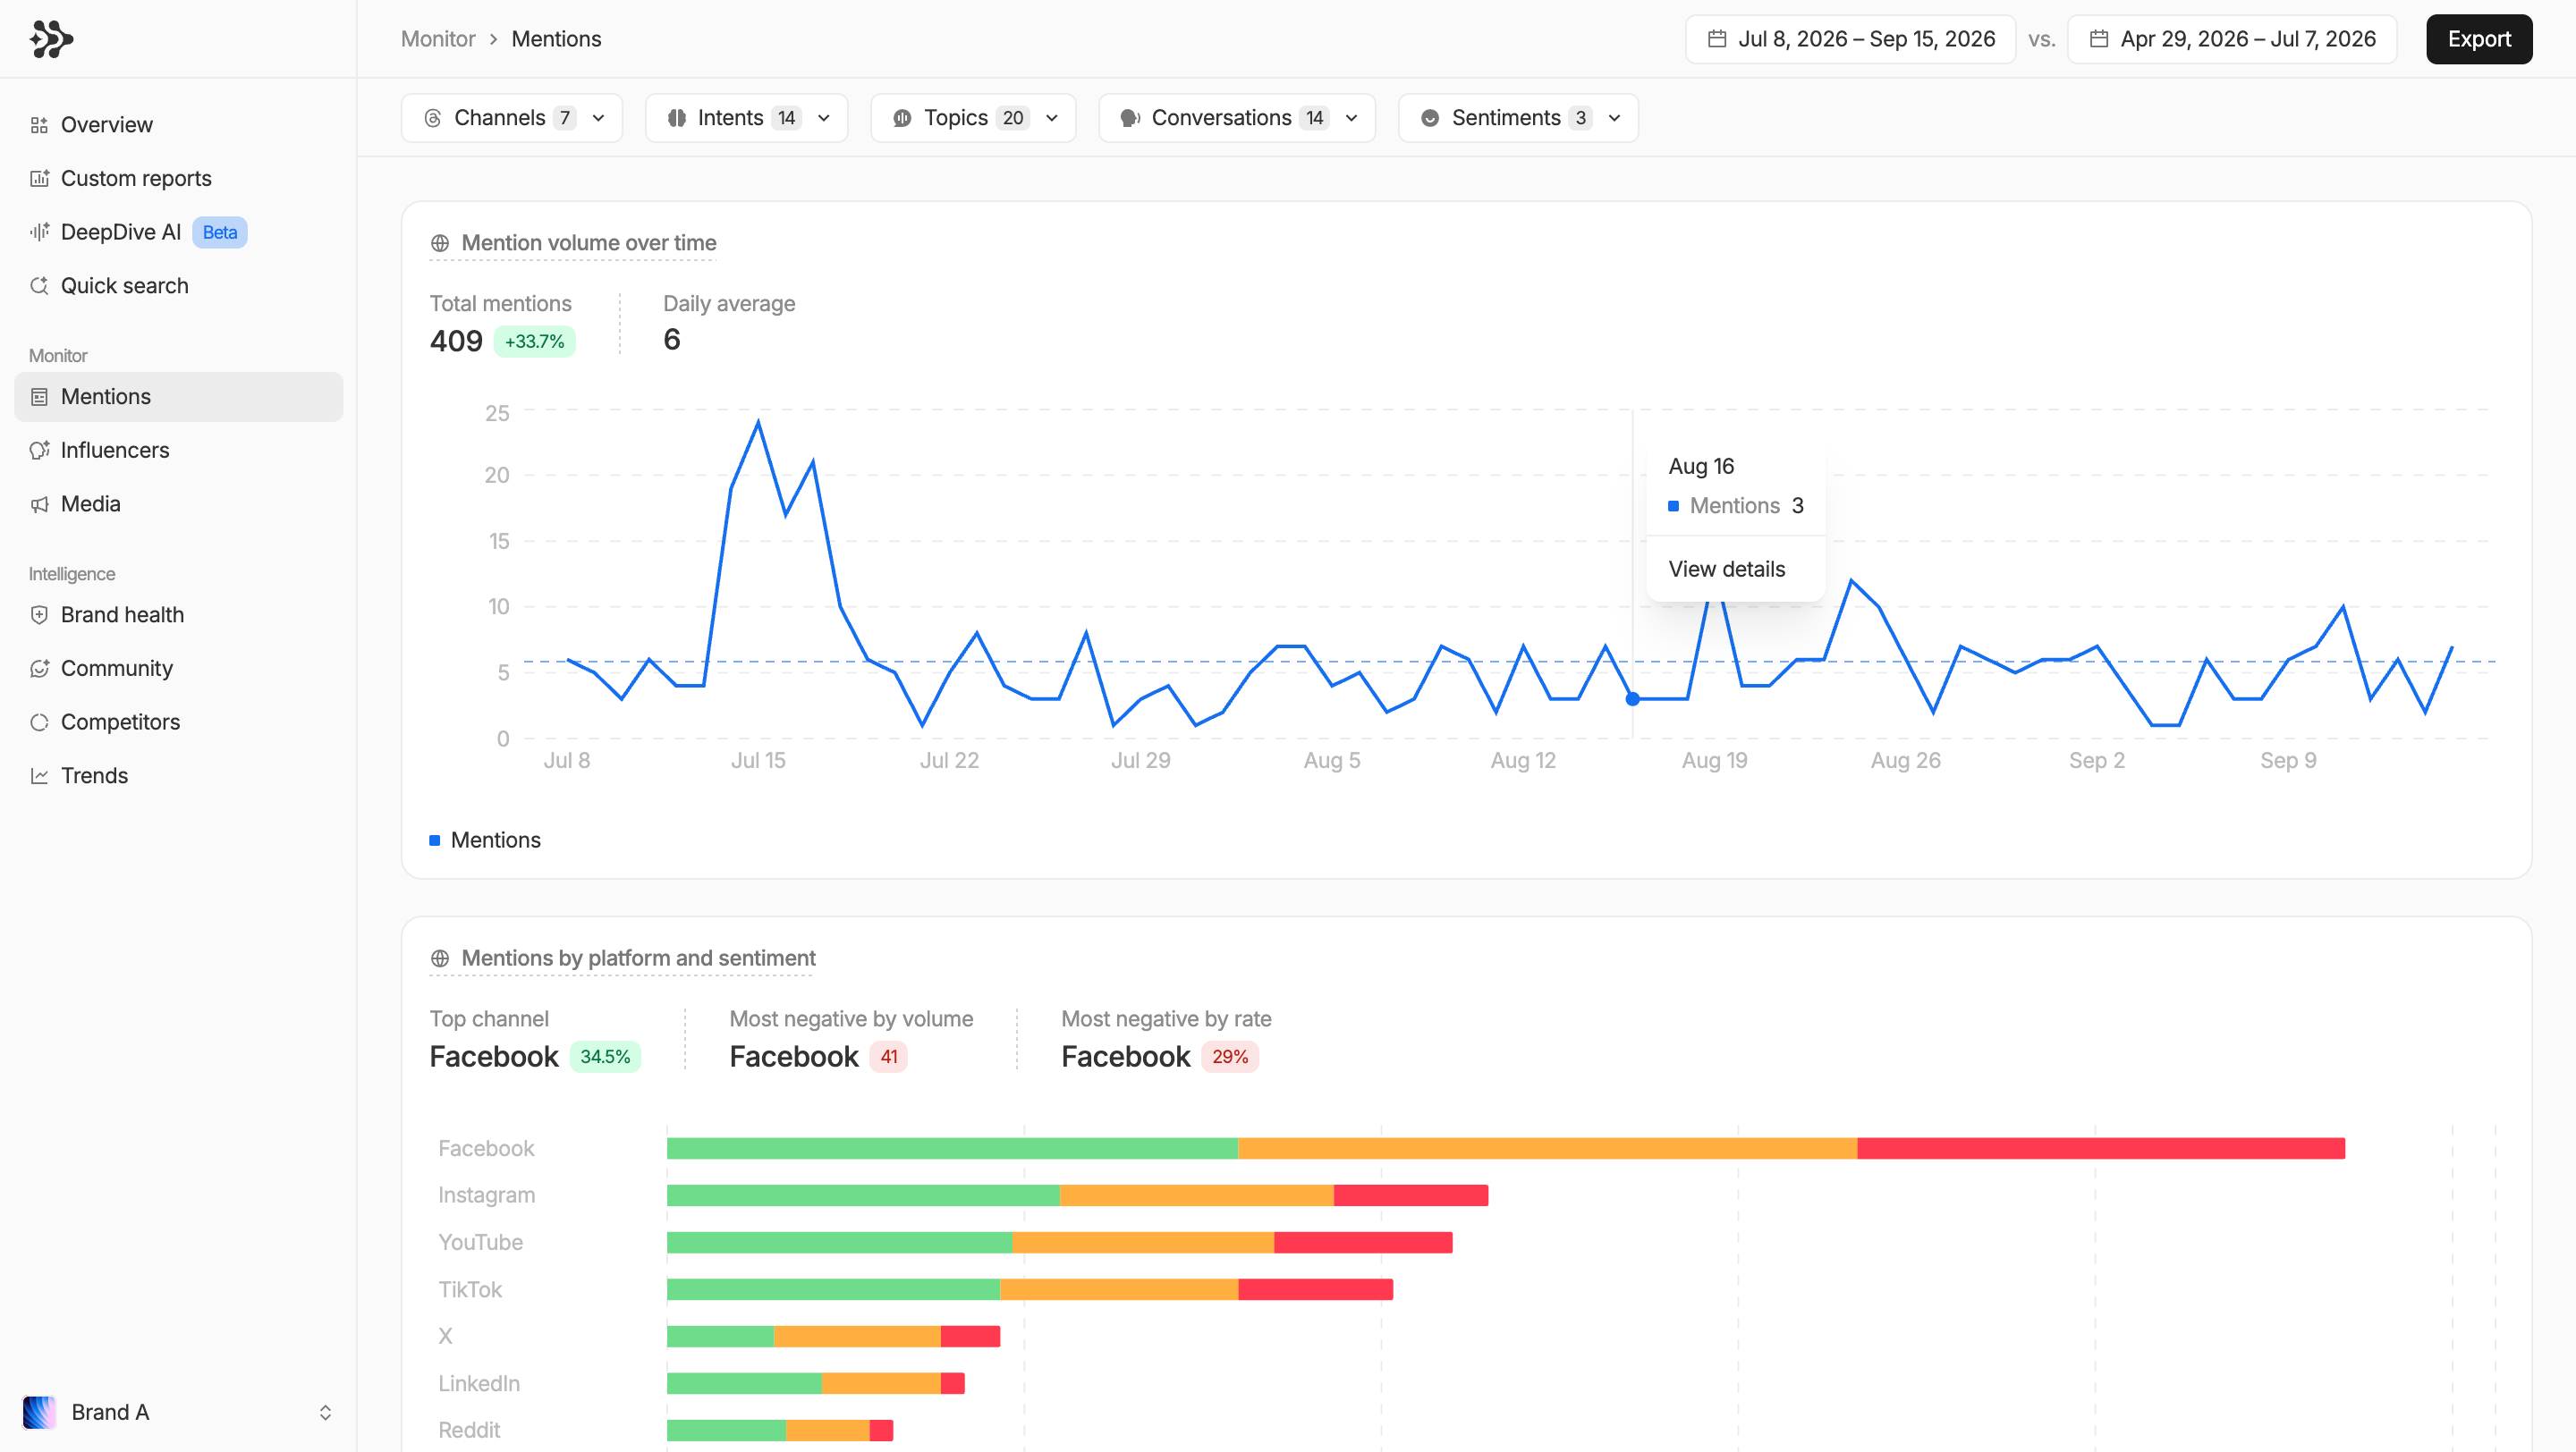2576x1452 pixels.
Task: Click the Export button
Action: point(2479,39)
